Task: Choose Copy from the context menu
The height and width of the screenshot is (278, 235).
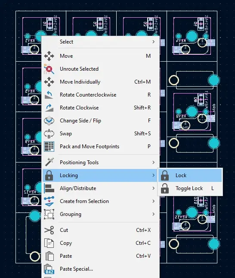Action: click(x=100, y=243)
